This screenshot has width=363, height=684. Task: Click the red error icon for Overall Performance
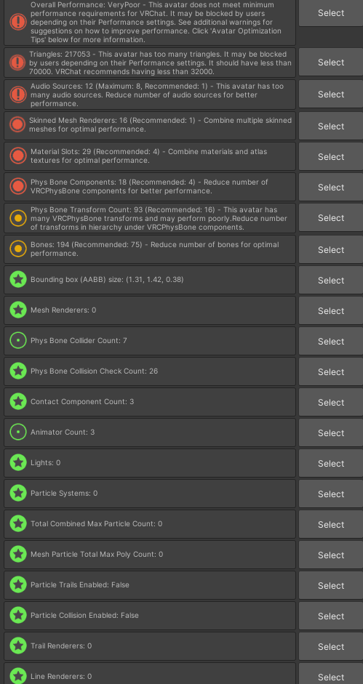point(18,22)
